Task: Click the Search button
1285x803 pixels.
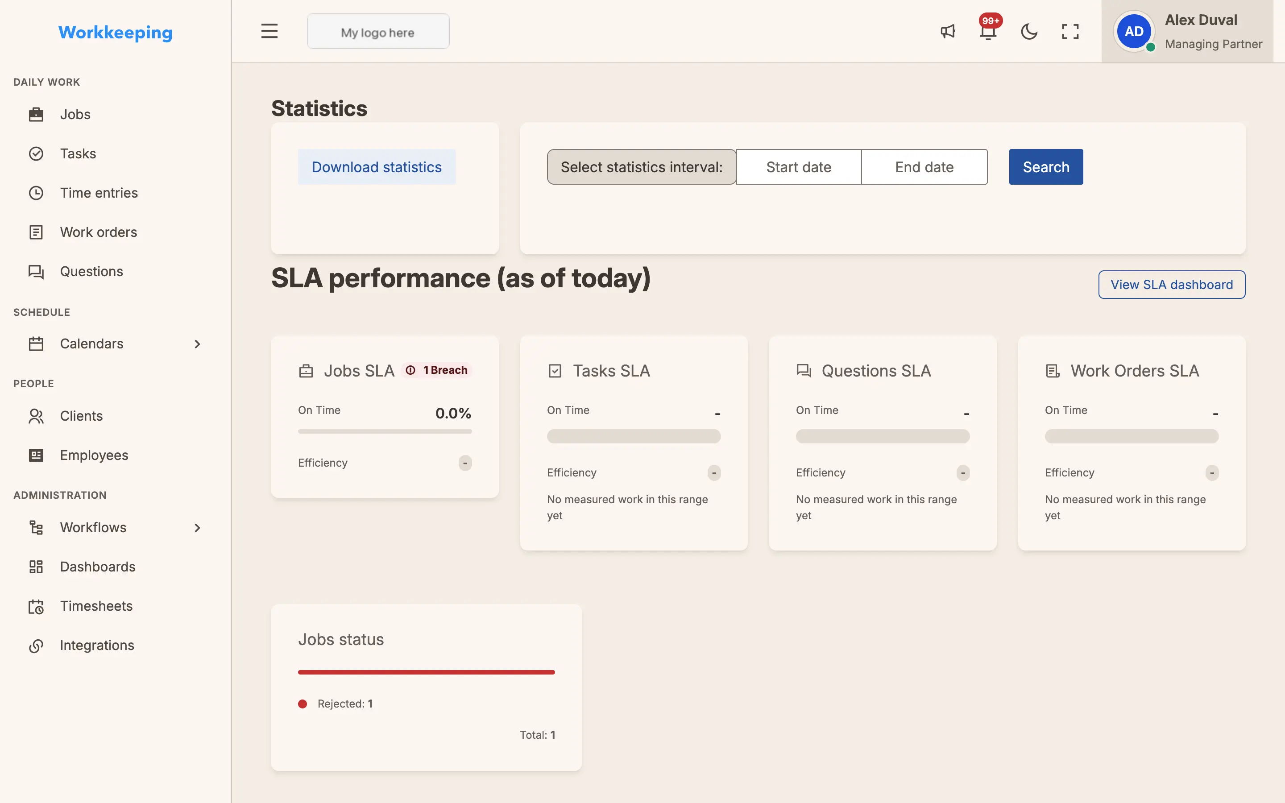Action: [x=1046, y=167]
